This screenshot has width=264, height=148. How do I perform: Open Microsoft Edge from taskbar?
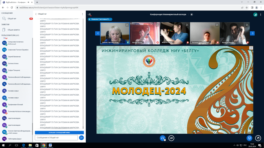tap(23, 145)
